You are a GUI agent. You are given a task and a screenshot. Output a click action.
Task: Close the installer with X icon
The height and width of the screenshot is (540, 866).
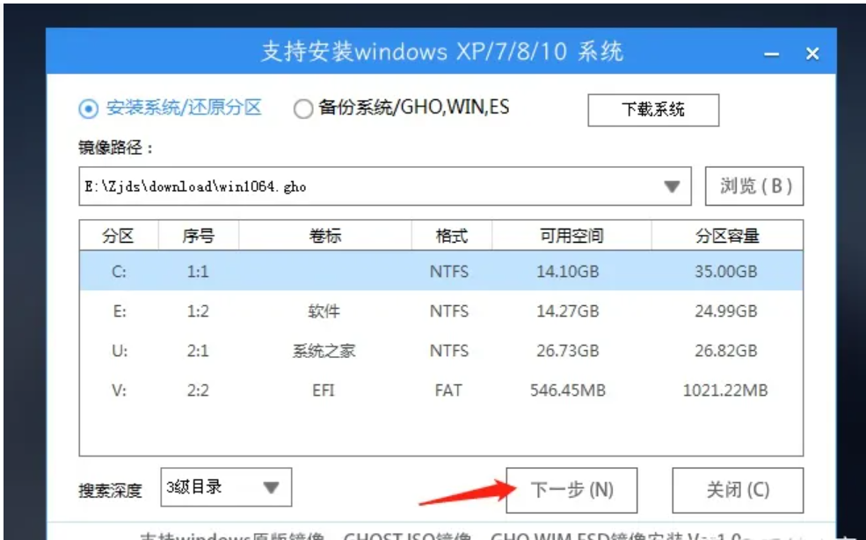tap(812, 55)
